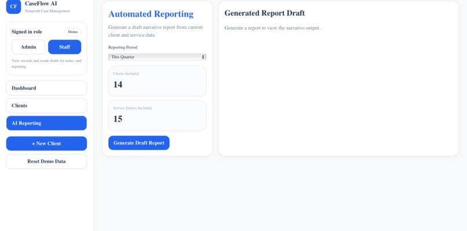Viewport: 467px width, 231px height.
Task: Click the Service Entries Included count 15
Action: click(x=118, y=119)
